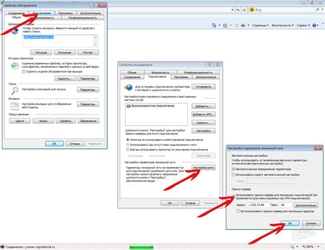Click the Home icon in the command bar
This screenshot has width=325, height=250.
click(x=214, y=25)
